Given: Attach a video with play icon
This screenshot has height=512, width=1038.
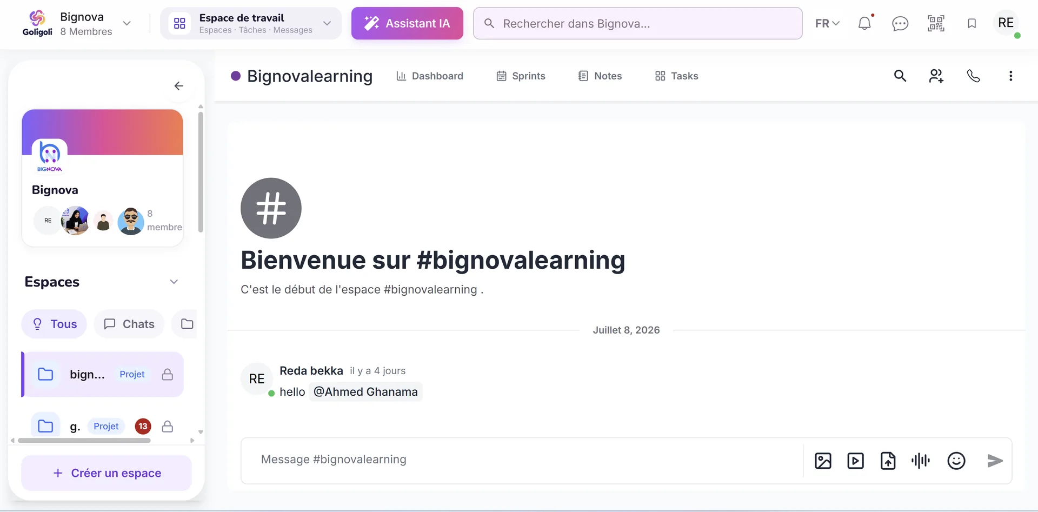Looking at the screenshot, I should pos(855,461).
